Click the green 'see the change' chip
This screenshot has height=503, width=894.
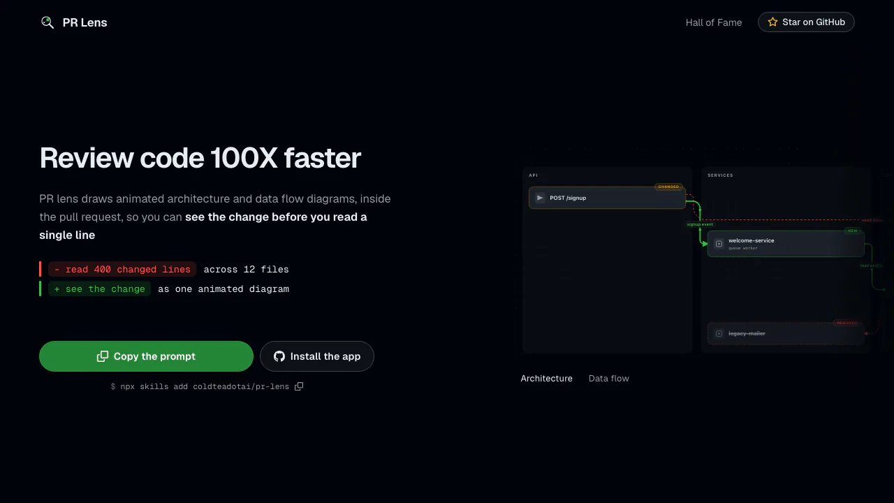coord(99,289)
